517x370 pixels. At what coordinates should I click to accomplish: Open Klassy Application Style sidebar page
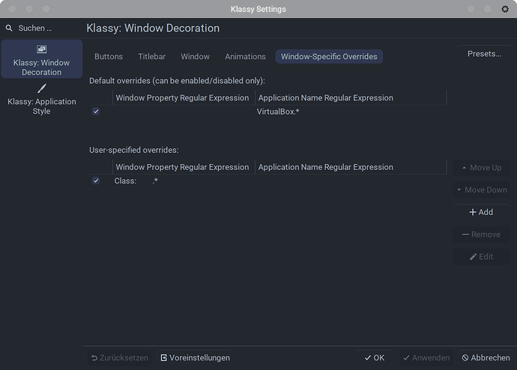(41, 100)
